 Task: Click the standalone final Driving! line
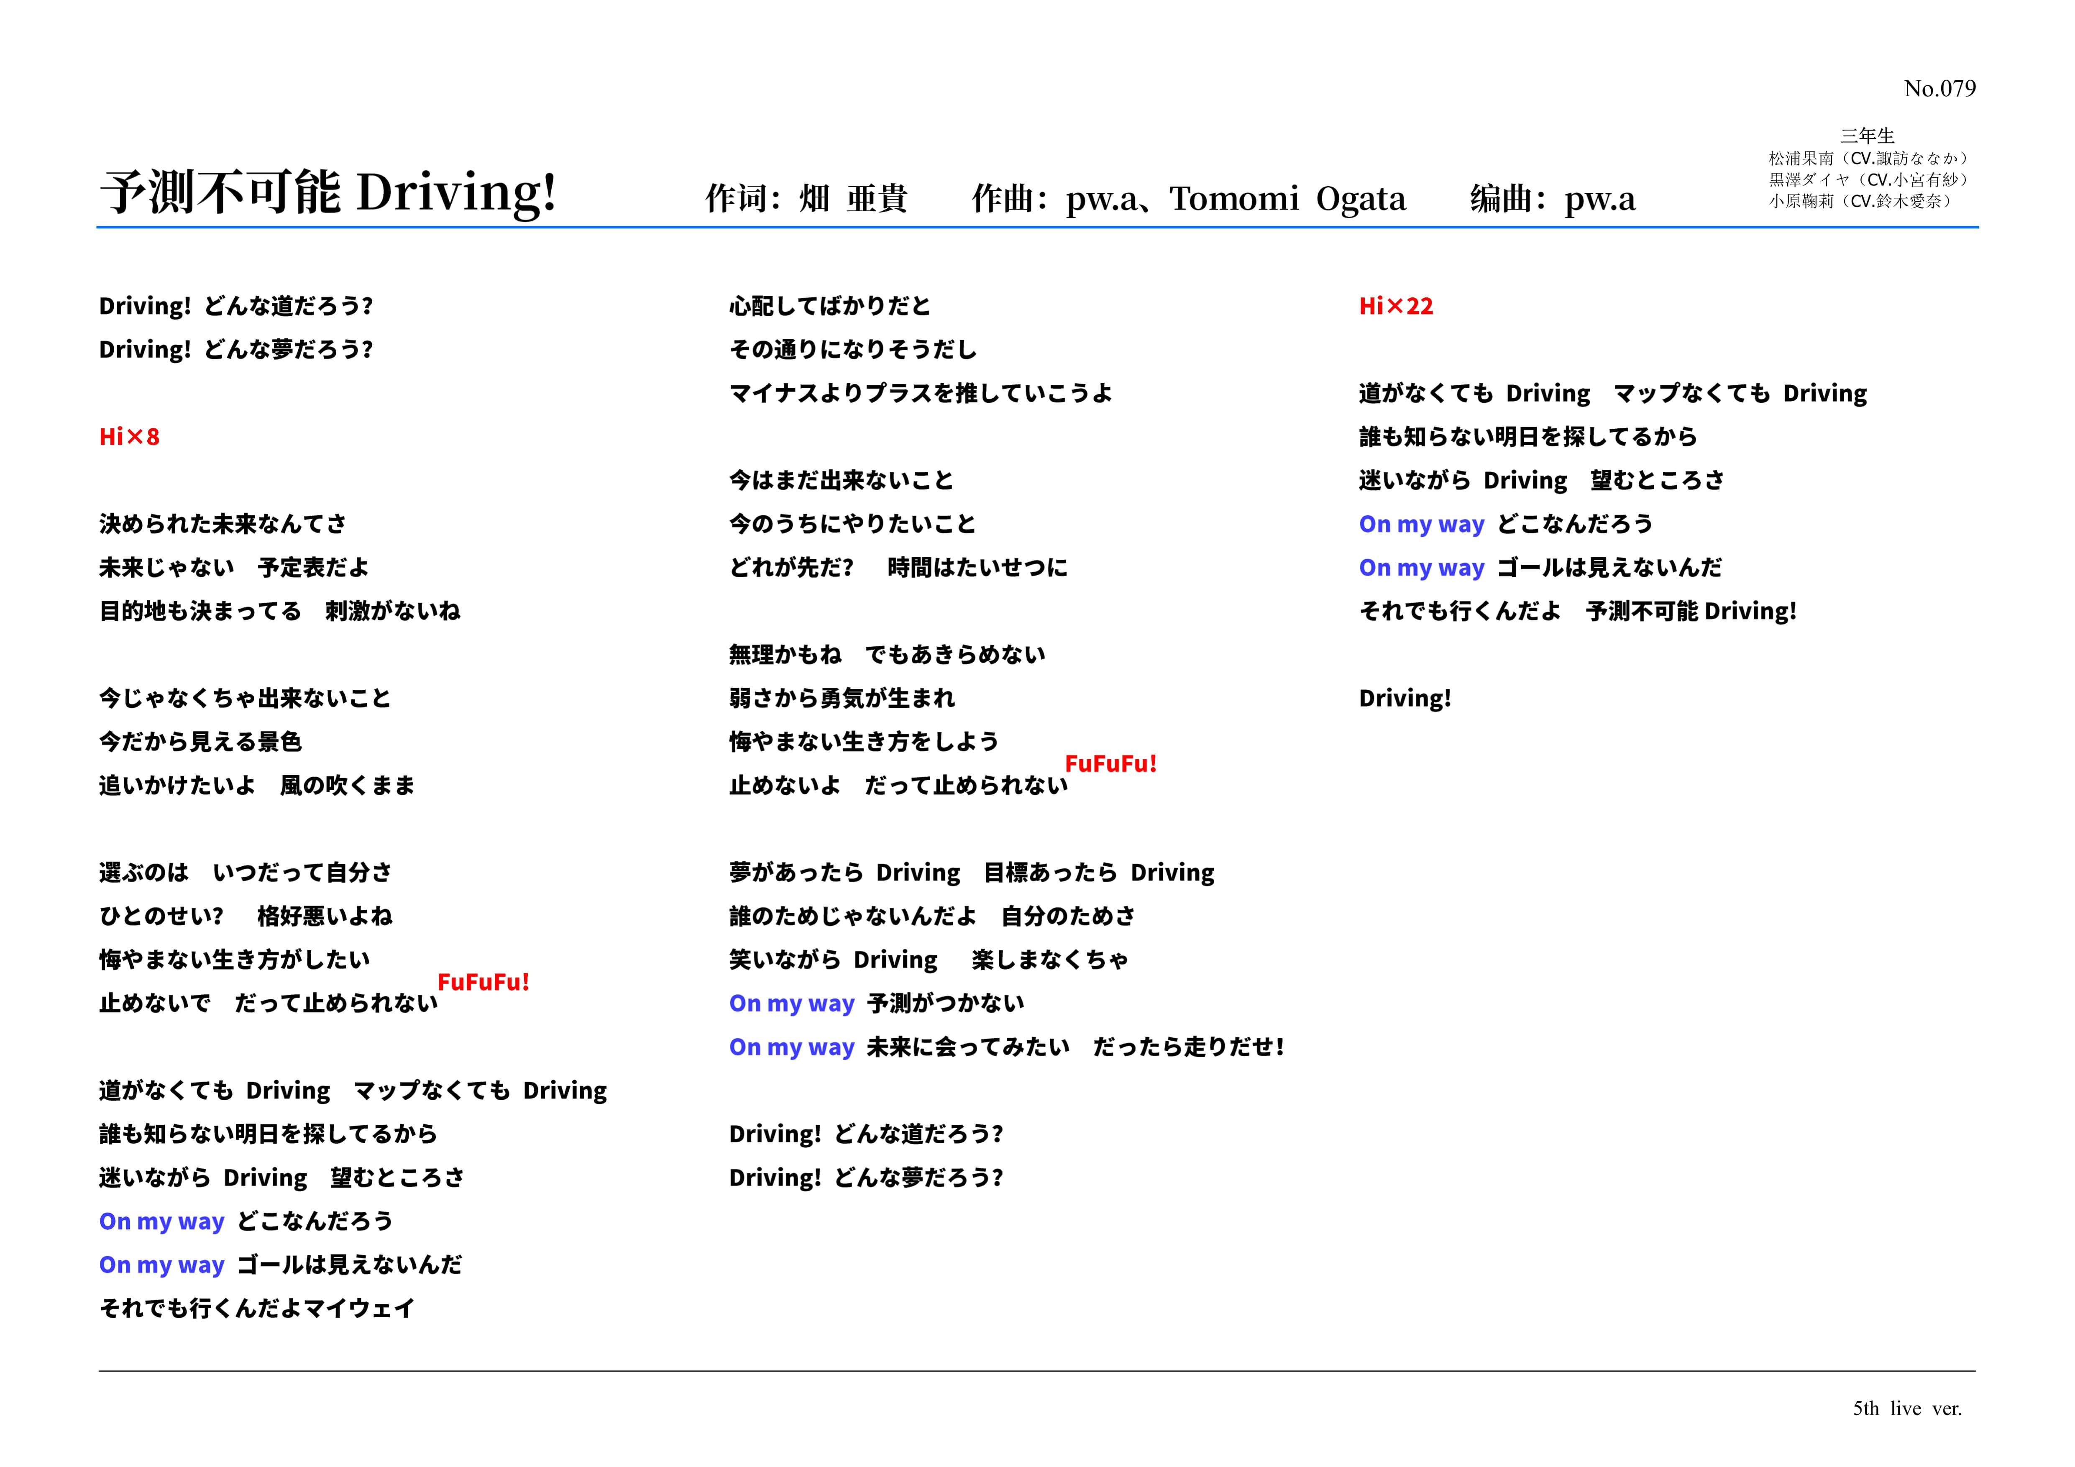(1405, 699)
